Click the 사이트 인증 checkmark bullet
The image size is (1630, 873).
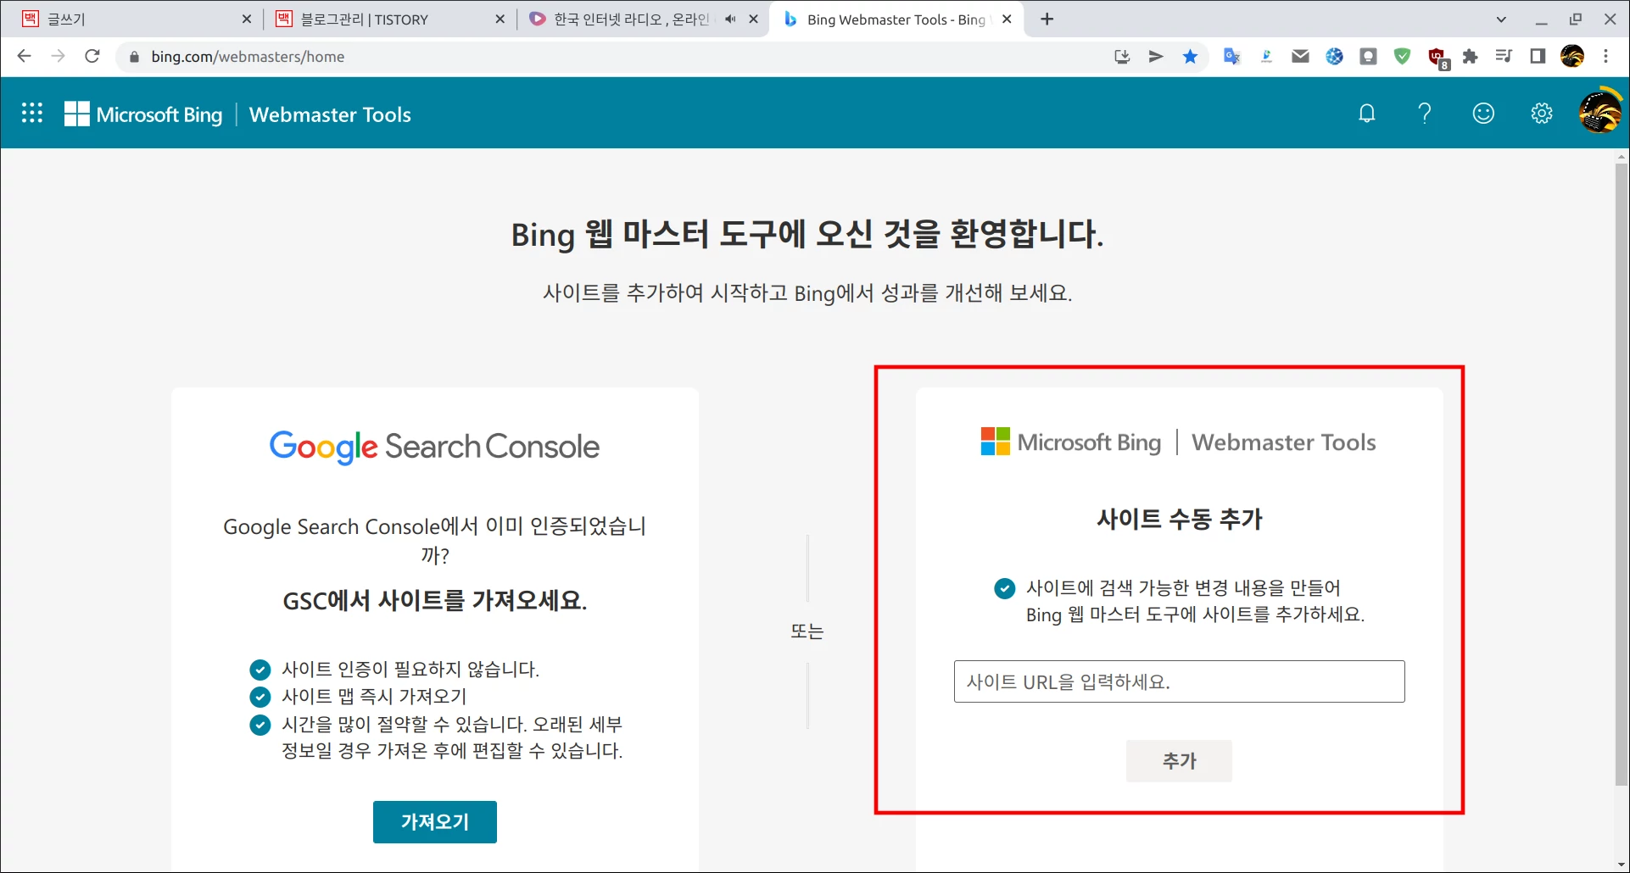(260, 669)
